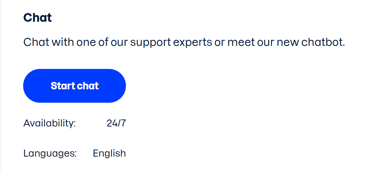Select the "English" language value

[109, 153]
